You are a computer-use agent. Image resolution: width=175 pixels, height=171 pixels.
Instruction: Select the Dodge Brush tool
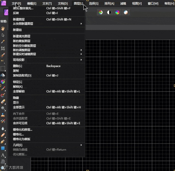point(3,108)
